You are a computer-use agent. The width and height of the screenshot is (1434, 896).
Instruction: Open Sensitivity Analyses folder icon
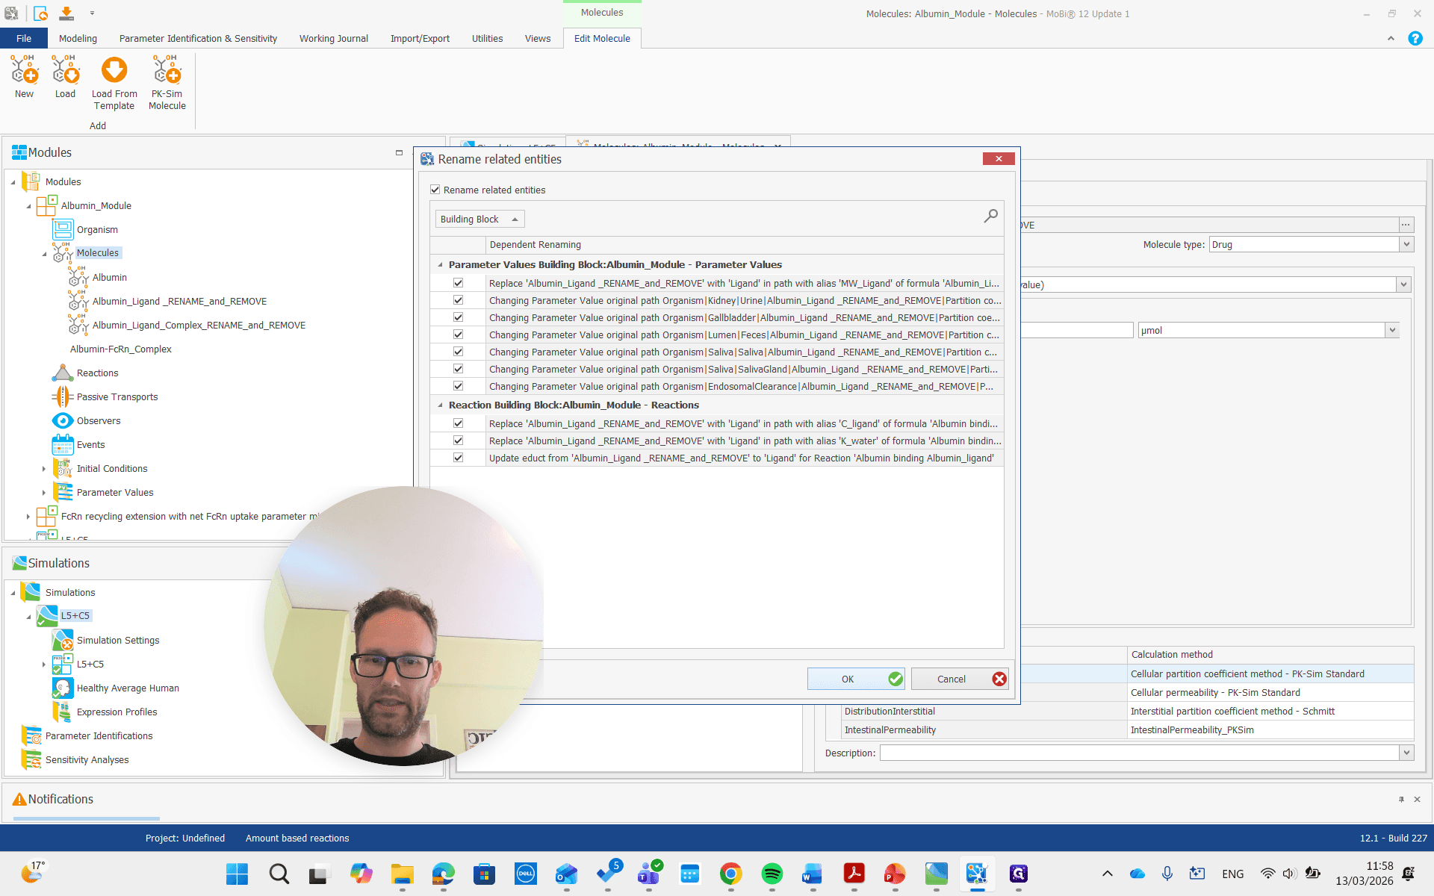[x=31, y=759]
